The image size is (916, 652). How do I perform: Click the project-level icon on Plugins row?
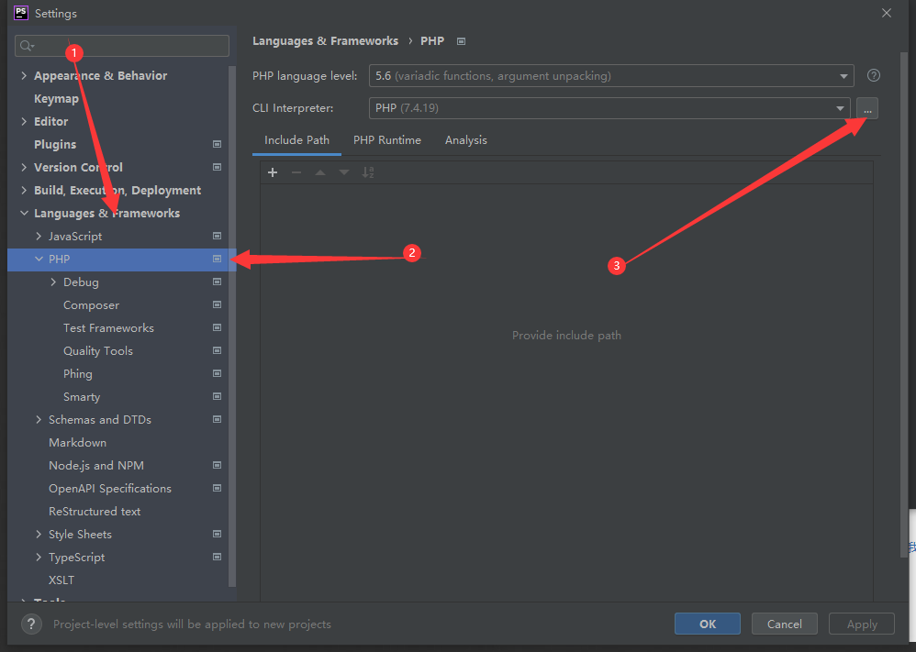coord(217,144)
